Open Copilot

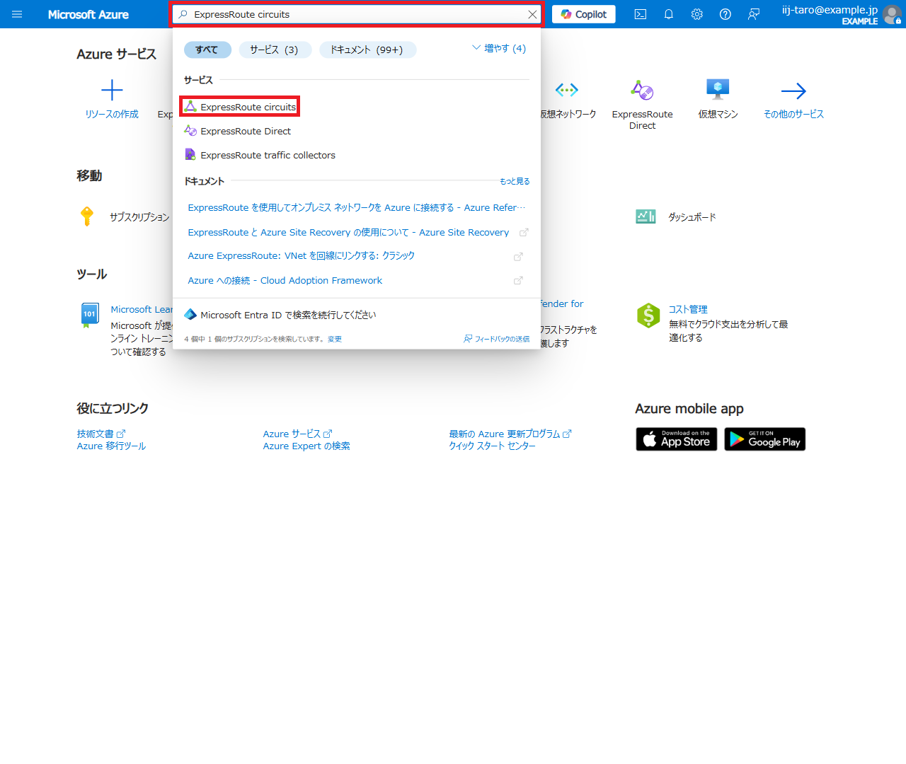584,14
